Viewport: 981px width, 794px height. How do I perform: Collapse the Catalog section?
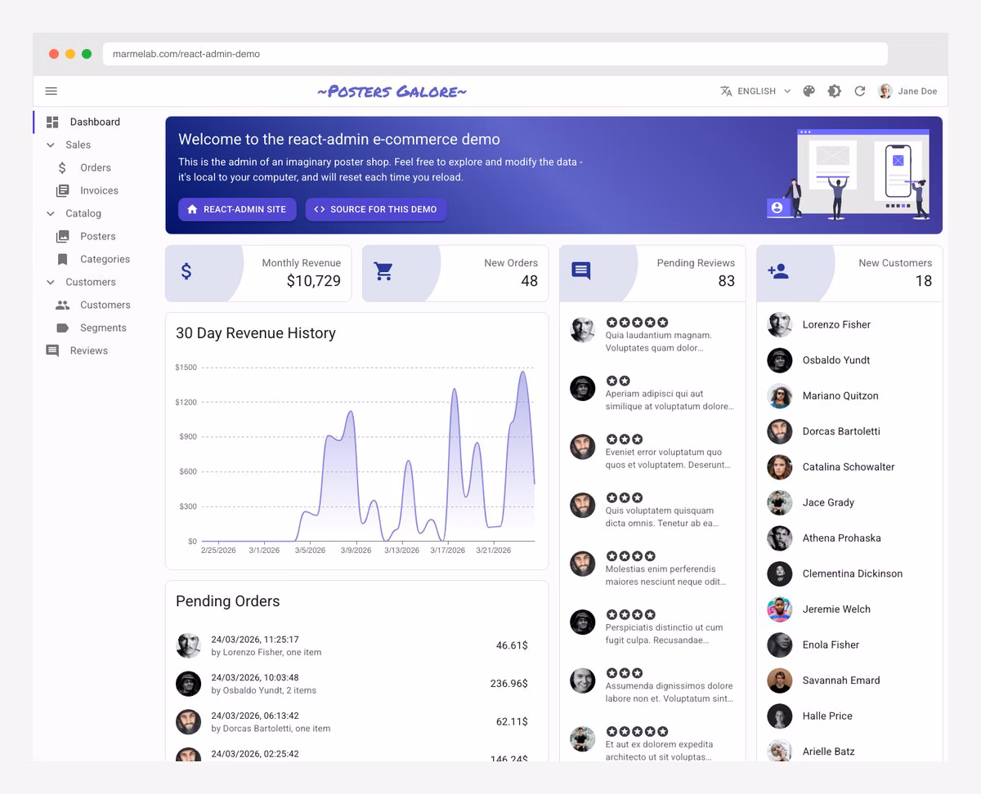51,213
